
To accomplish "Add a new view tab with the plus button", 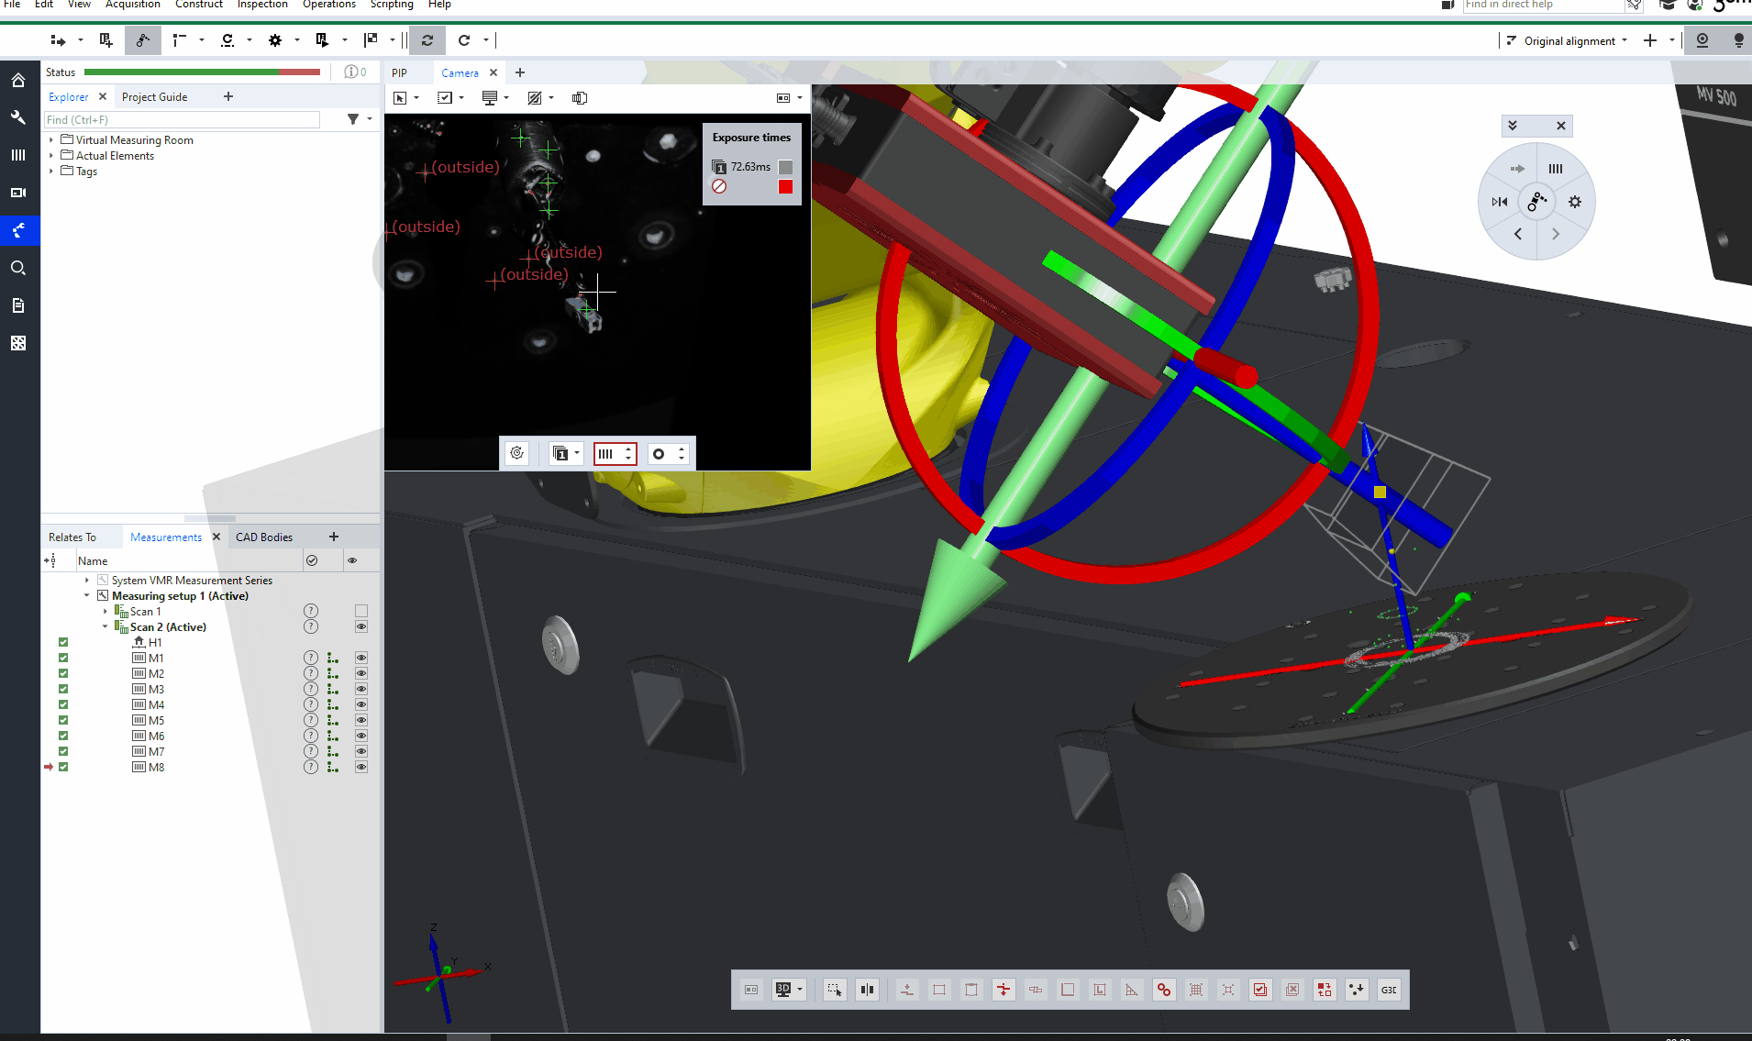I will [x=520, y=72].
